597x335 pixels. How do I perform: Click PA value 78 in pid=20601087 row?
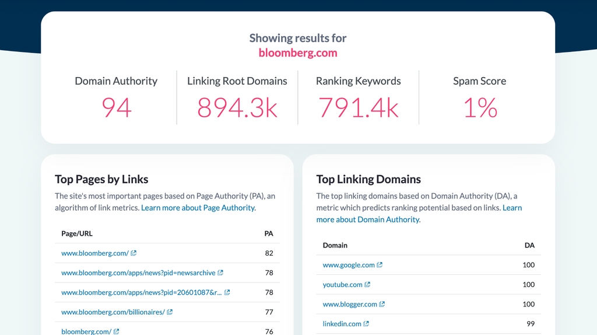click(269, 292)
